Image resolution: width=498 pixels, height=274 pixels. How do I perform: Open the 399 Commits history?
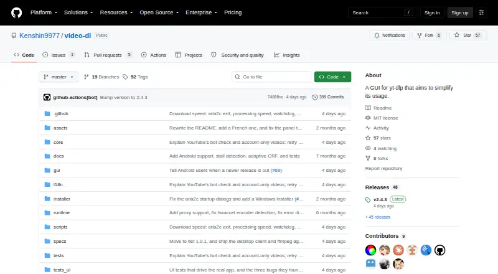coord(328,97)
